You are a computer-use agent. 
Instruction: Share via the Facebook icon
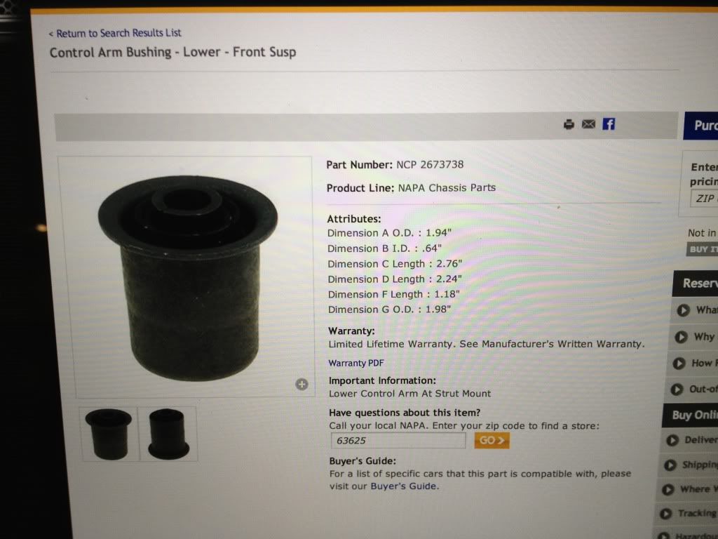[609, 124]
